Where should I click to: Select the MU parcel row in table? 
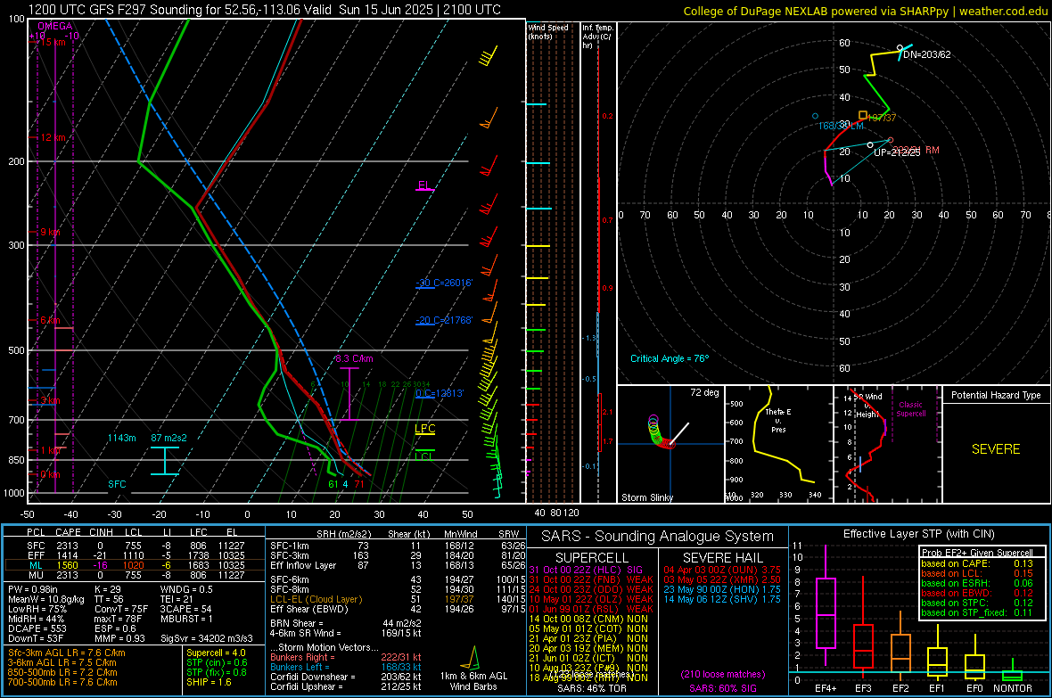click(135, 574)
